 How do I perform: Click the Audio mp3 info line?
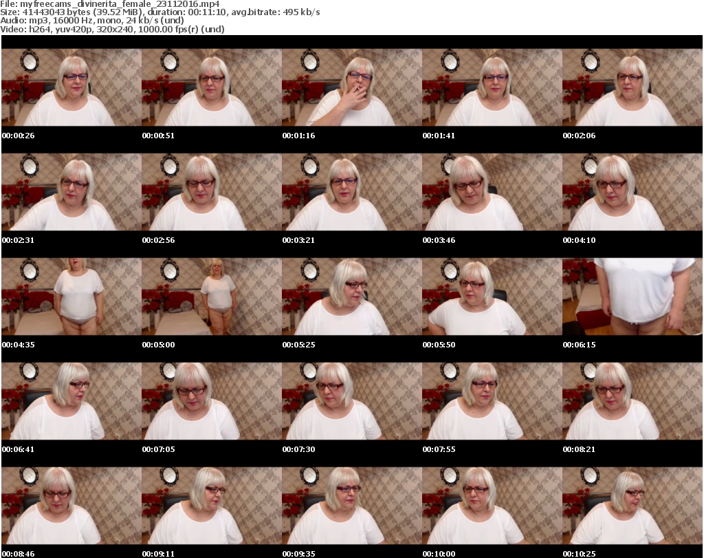pos(92,21)
